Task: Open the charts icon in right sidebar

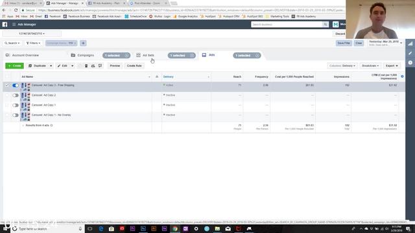Action: [x=410, y=44]
